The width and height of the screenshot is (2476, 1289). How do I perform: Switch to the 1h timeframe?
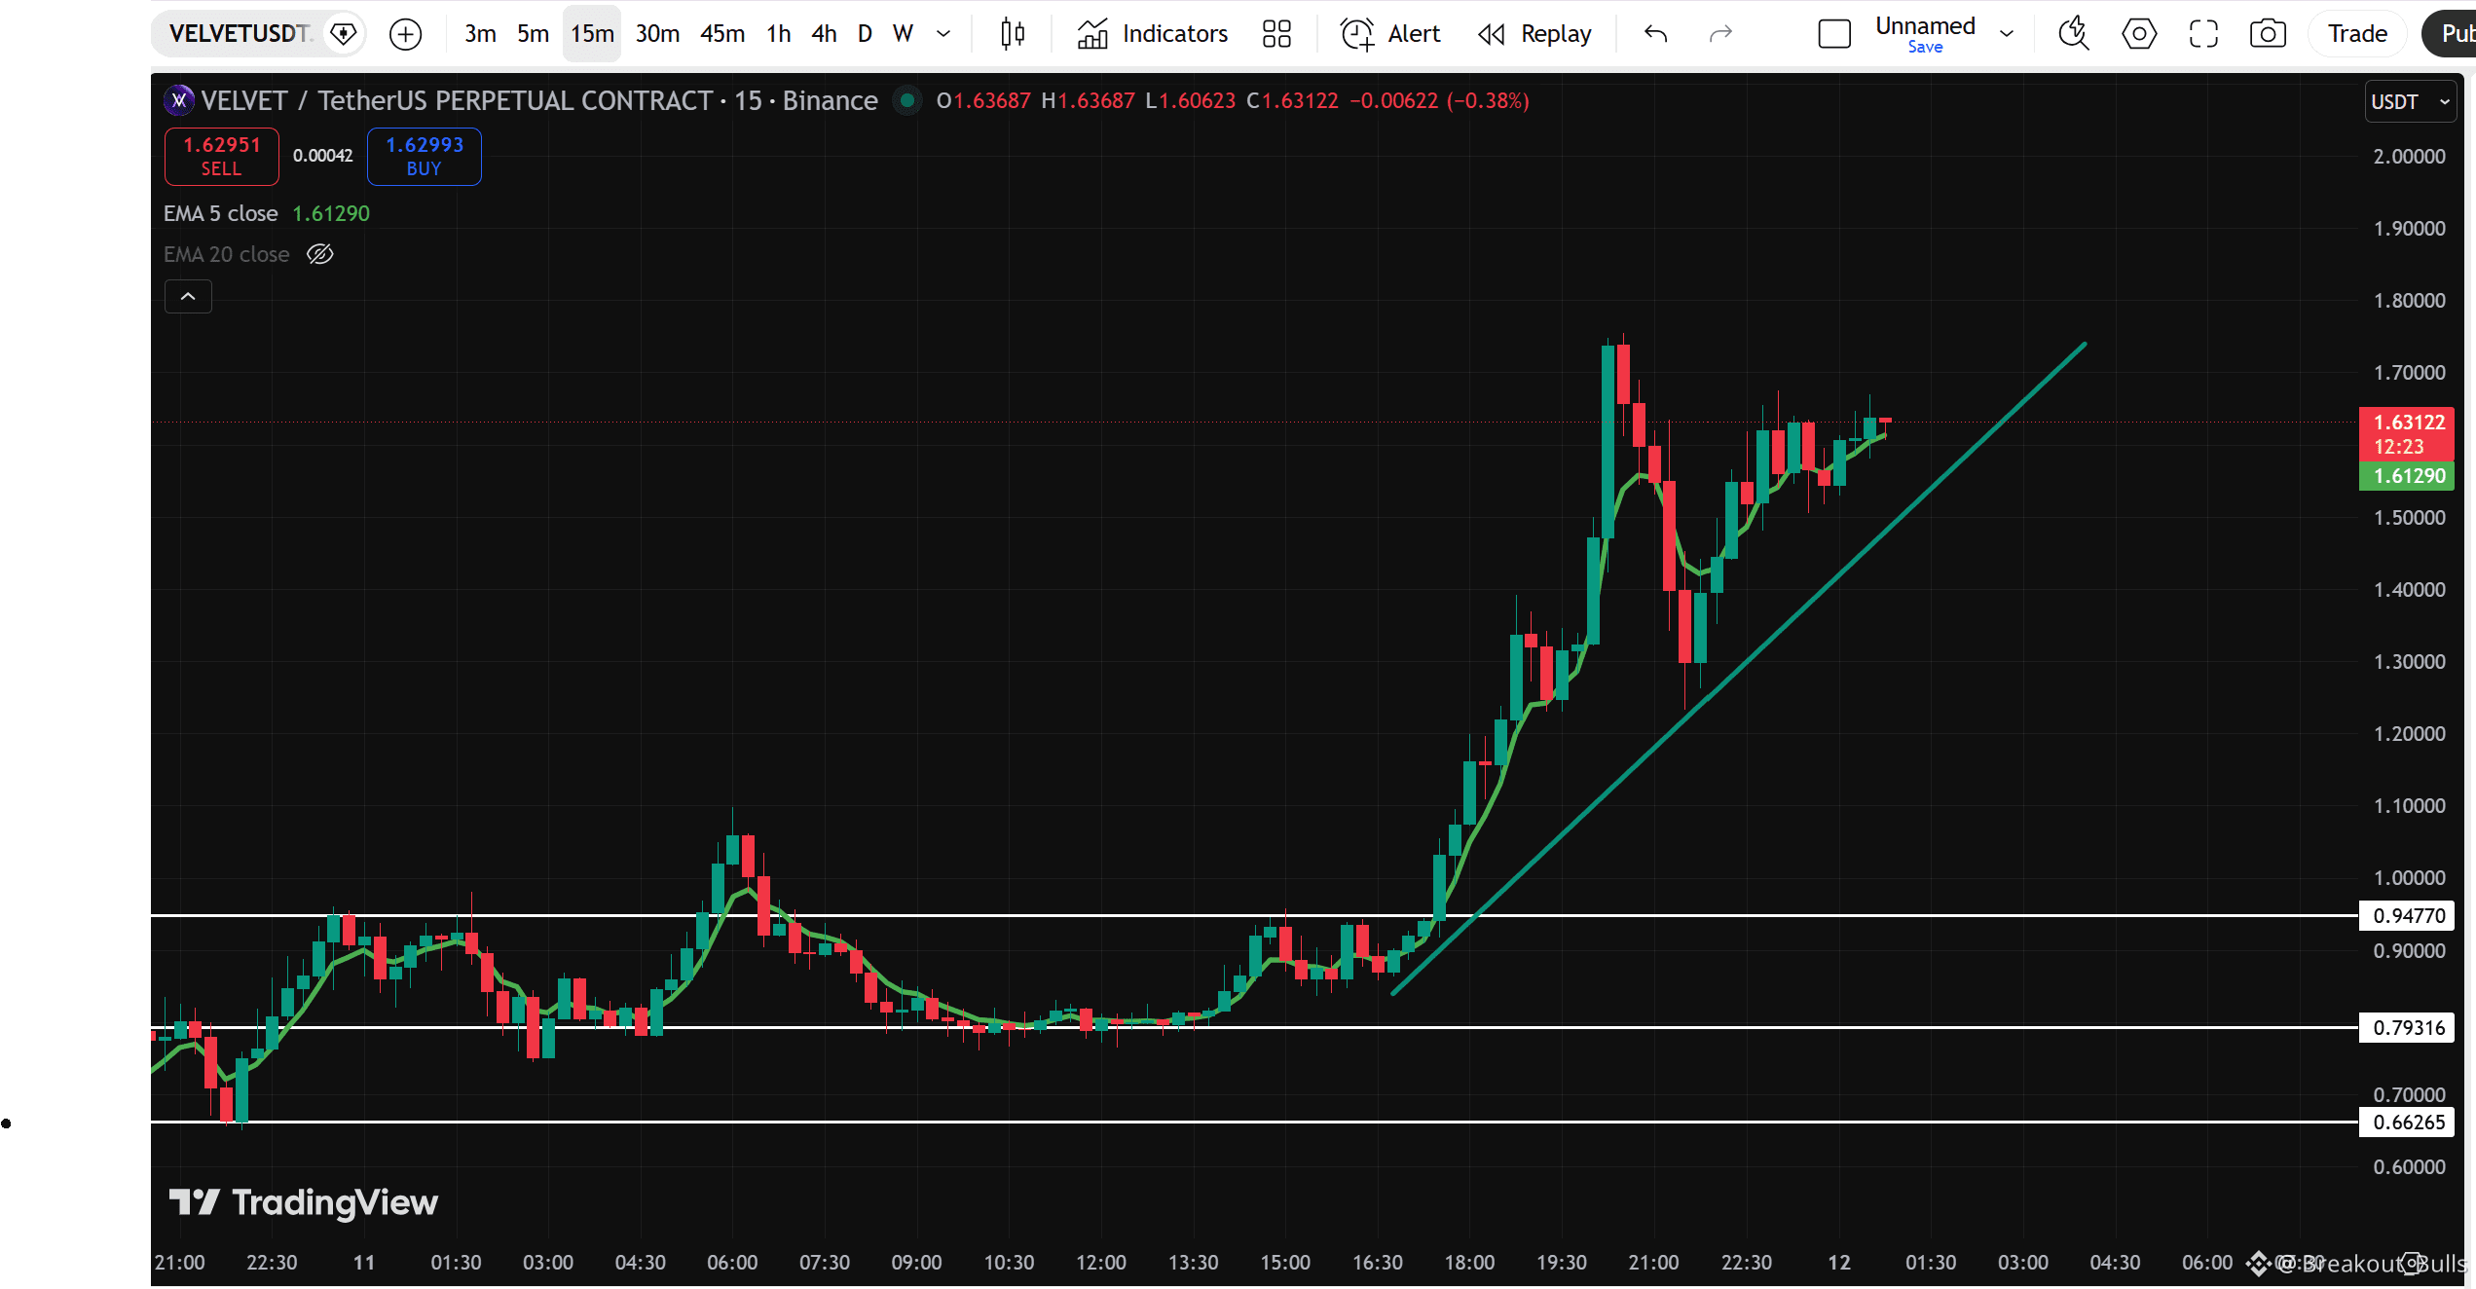(778, 34)
